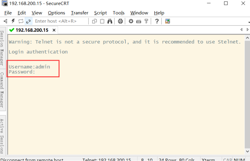250x161 pixels.
Task: Click the Copy toolbar icon
Action: coord(94,21)
